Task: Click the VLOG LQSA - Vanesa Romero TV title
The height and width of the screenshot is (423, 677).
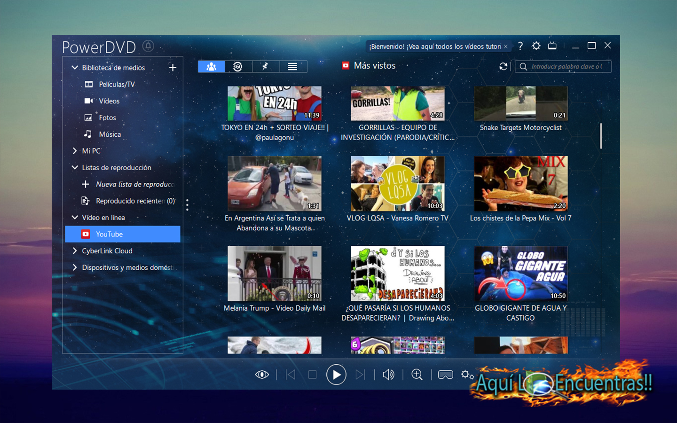Action: click(x=398, y=218)
